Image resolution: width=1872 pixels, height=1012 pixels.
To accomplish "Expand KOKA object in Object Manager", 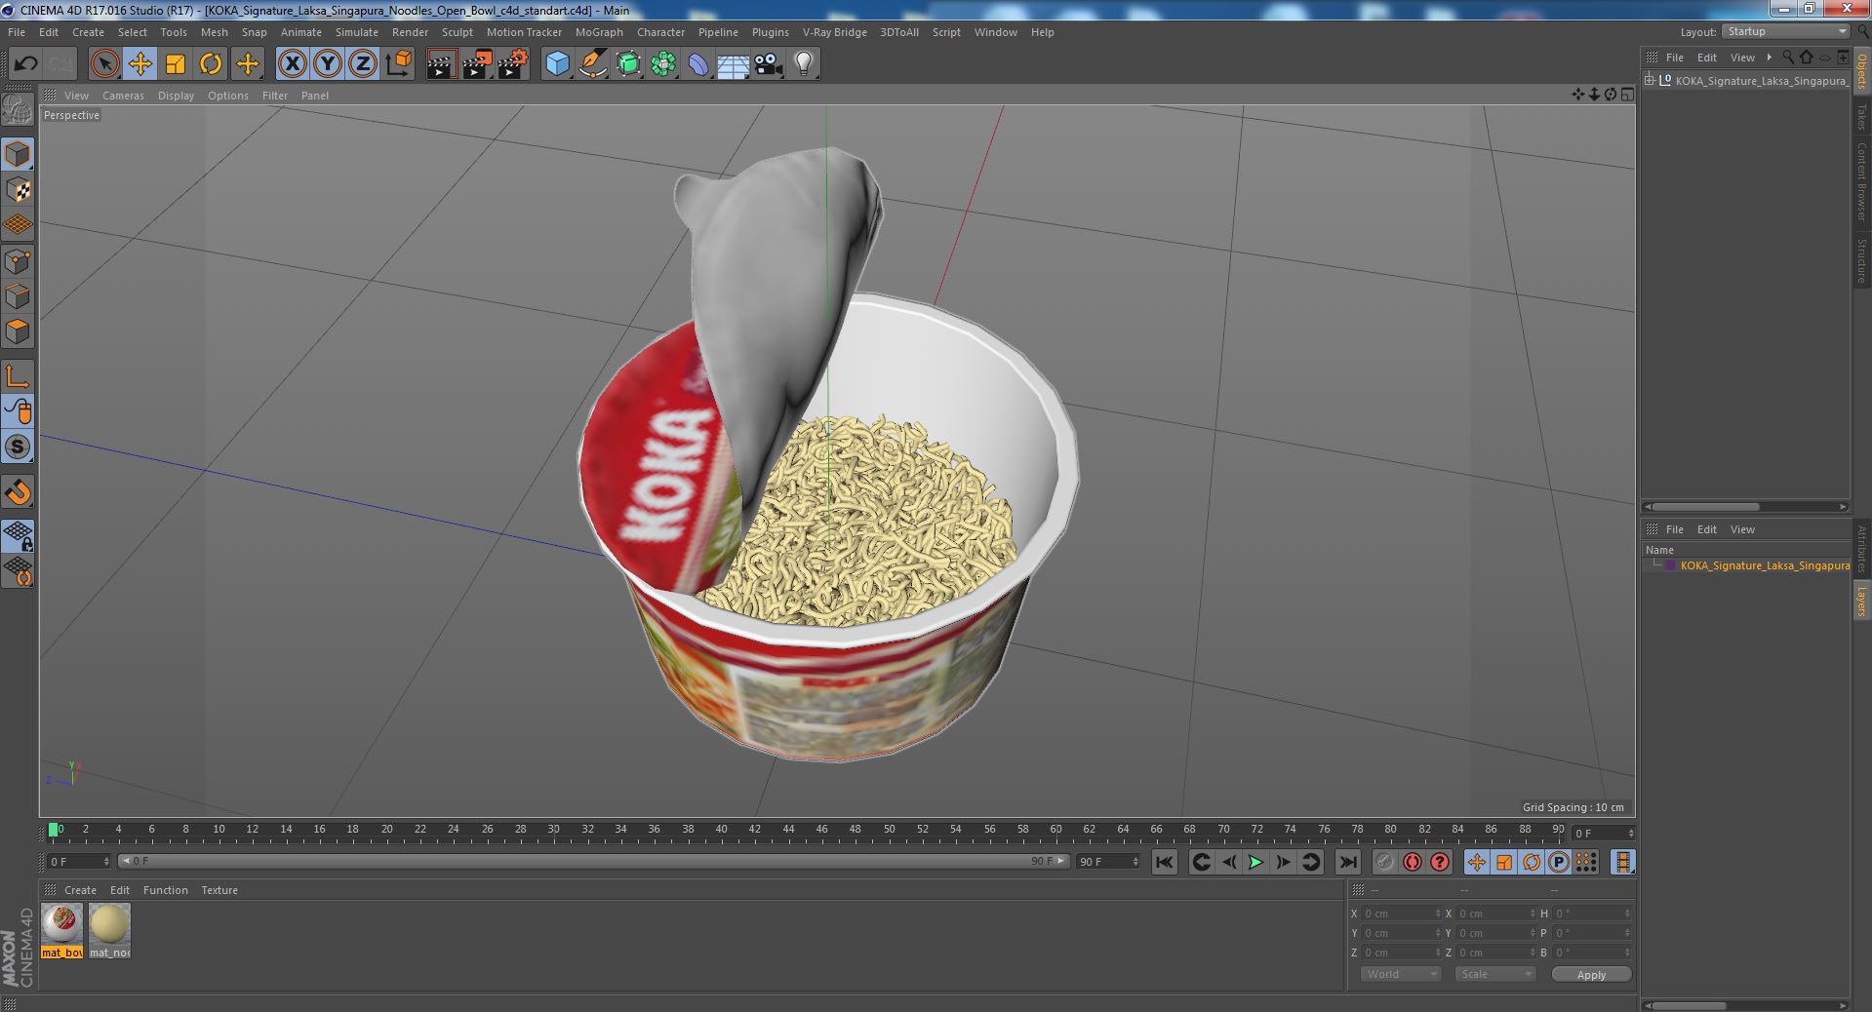I will pos(1650,81).
